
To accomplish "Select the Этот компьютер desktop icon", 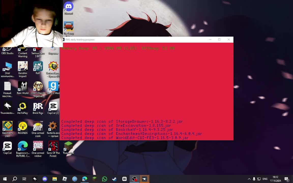I will tap(7, 69).
